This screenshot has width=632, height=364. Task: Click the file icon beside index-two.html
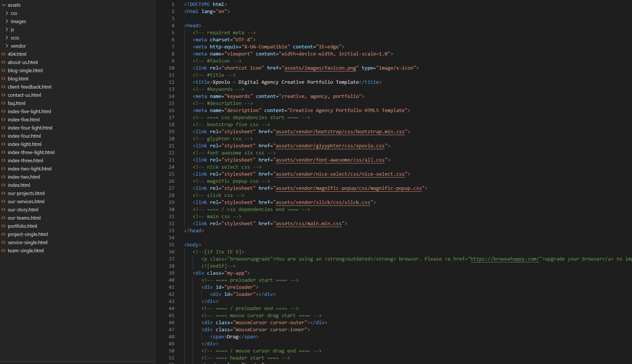coord(4,177)
